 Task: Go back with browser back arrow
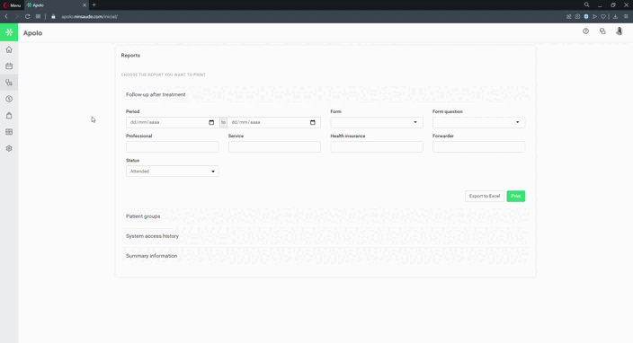pos(6,16)
